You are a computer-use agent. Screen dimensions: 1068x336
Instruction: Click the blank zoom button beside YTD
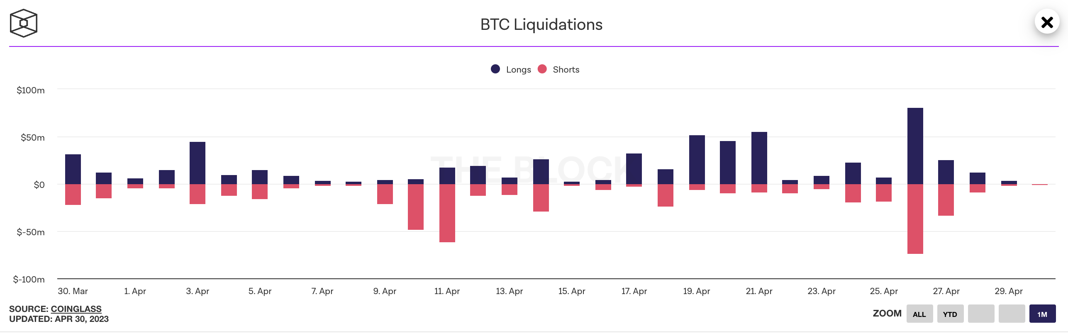coord(981,314)
